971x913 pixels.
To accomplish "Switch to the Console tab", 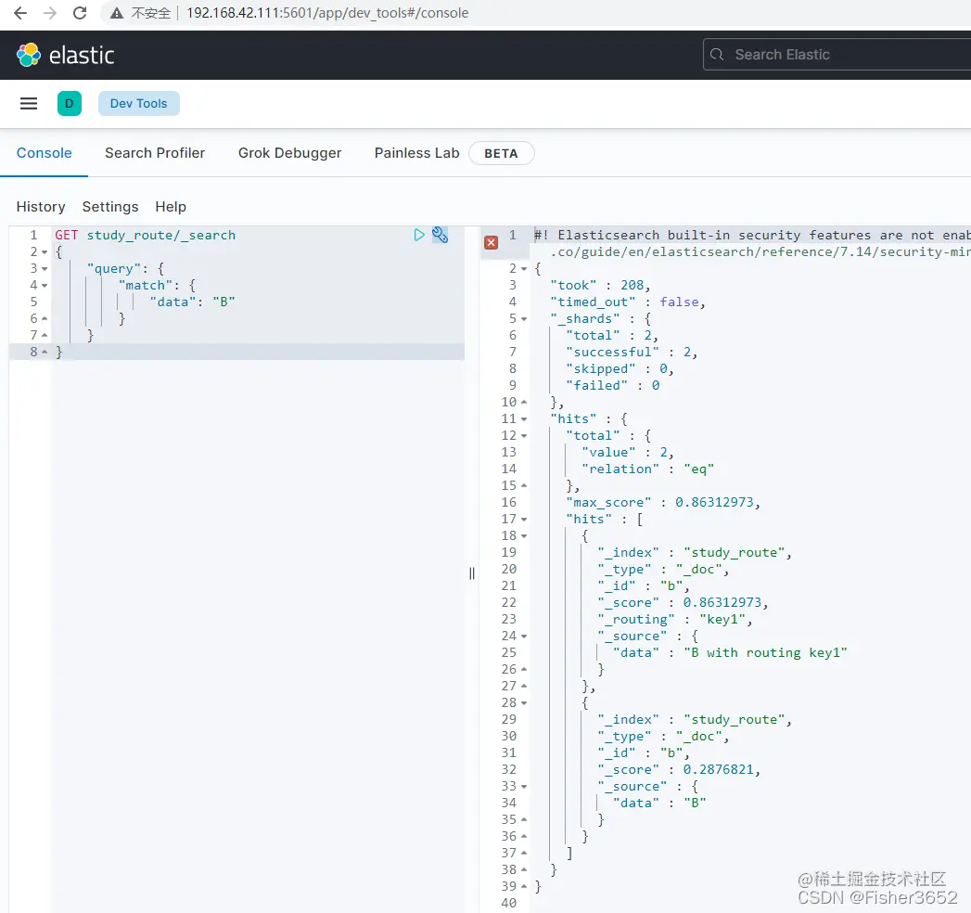I will [44, 153].
